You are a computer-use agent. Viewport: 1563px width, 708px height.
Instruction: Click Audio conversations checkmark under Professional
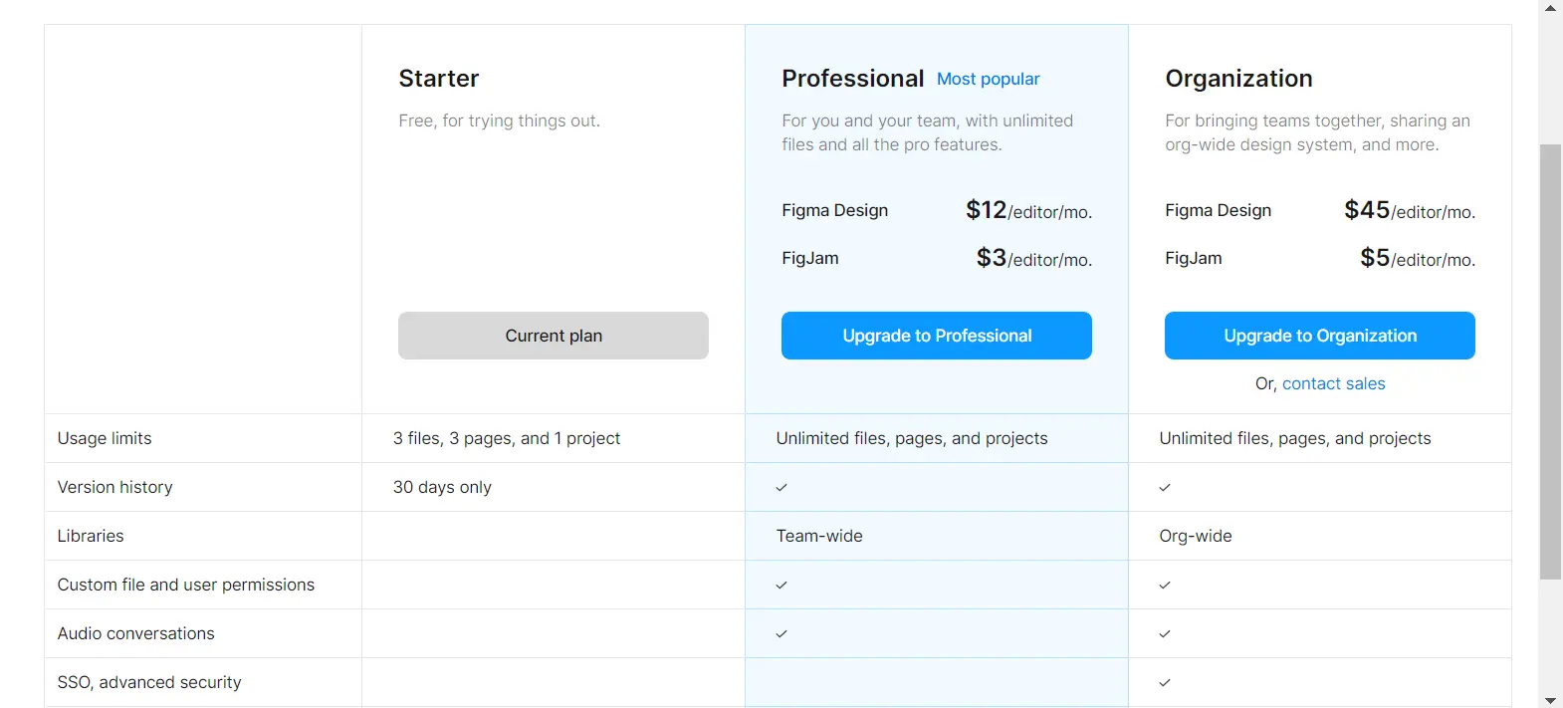[781, 634]
